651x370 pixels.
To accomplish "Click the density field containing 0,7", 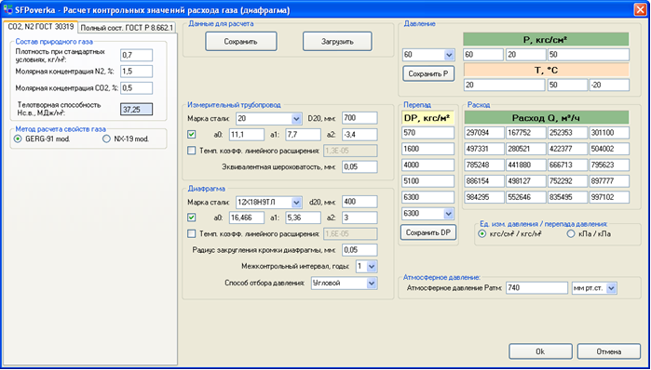I will pos(137,55).
